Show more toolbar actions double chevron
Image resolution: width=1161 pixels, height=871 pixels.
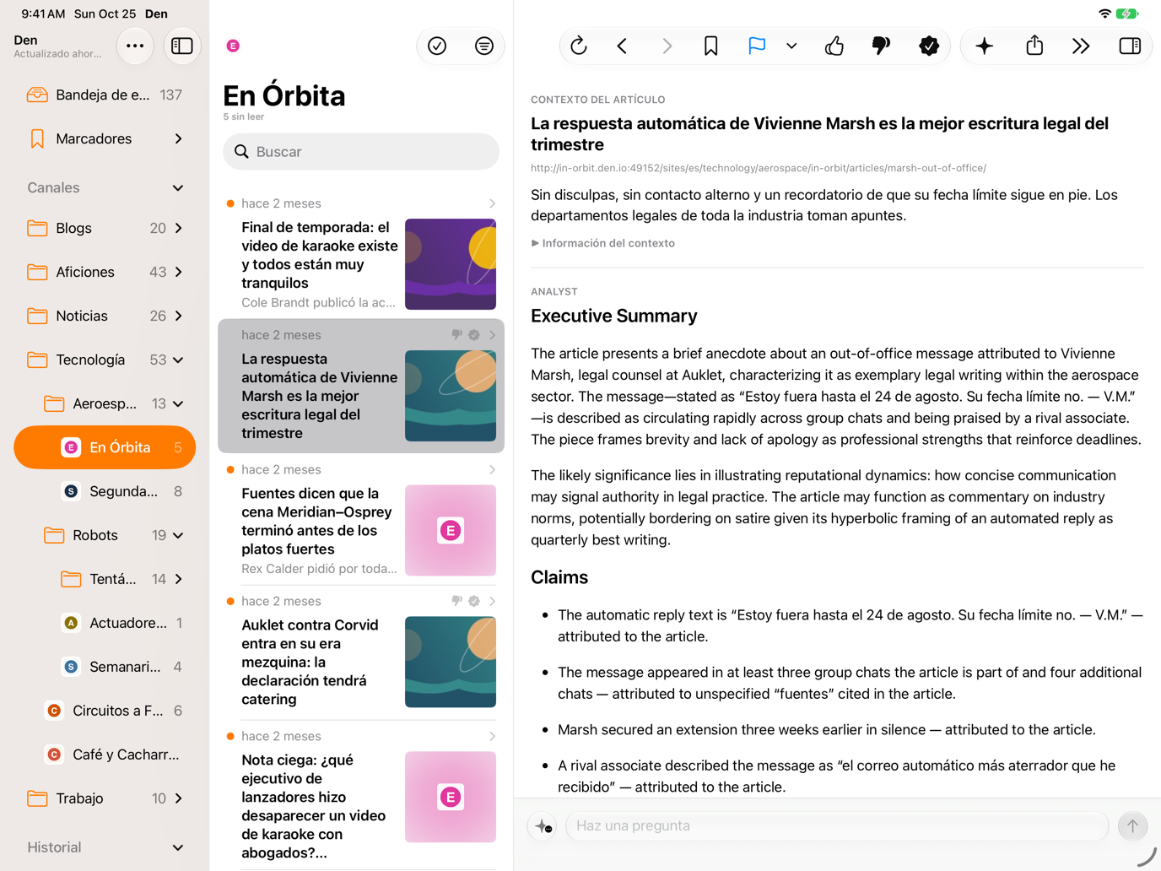point(1081,46)
